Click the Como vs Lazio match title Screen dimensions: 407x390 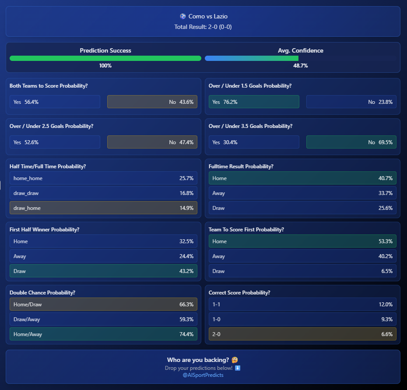[208, 16]
